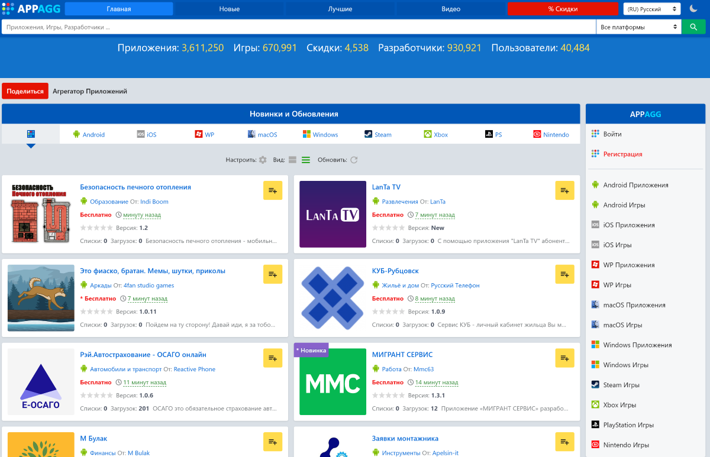Open Nintendo Игры in sidebar
710x457 pixels.
coord(626,445)
